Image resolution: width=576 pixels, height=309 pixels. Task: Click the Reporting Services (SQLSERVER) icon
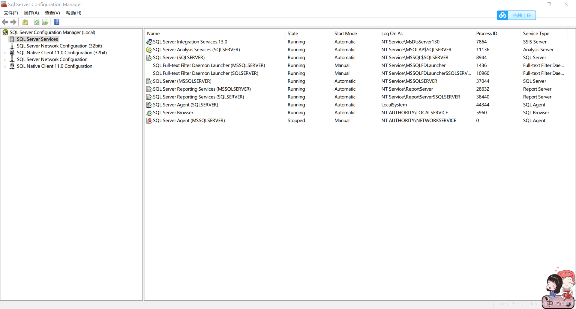click(x=149, y=97)
